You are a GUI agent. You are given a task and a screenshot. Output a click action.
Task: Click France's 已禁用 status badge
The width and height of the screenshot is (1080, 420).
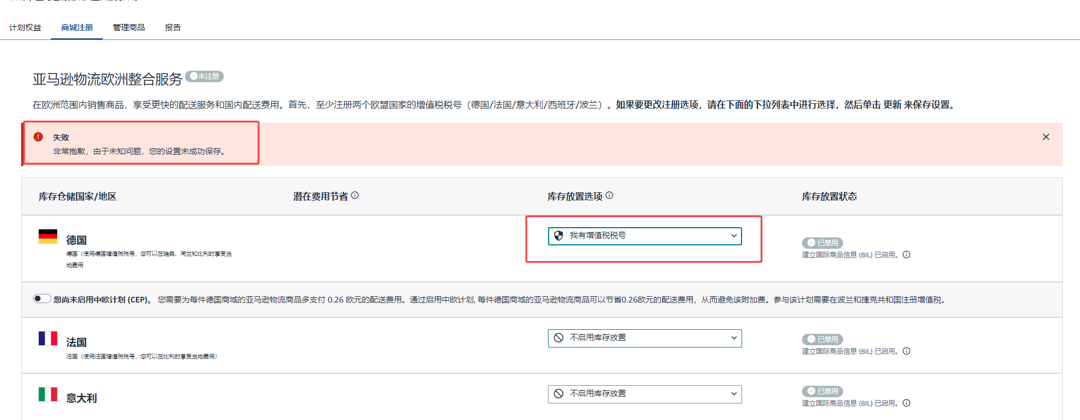[x=823, y=340]
